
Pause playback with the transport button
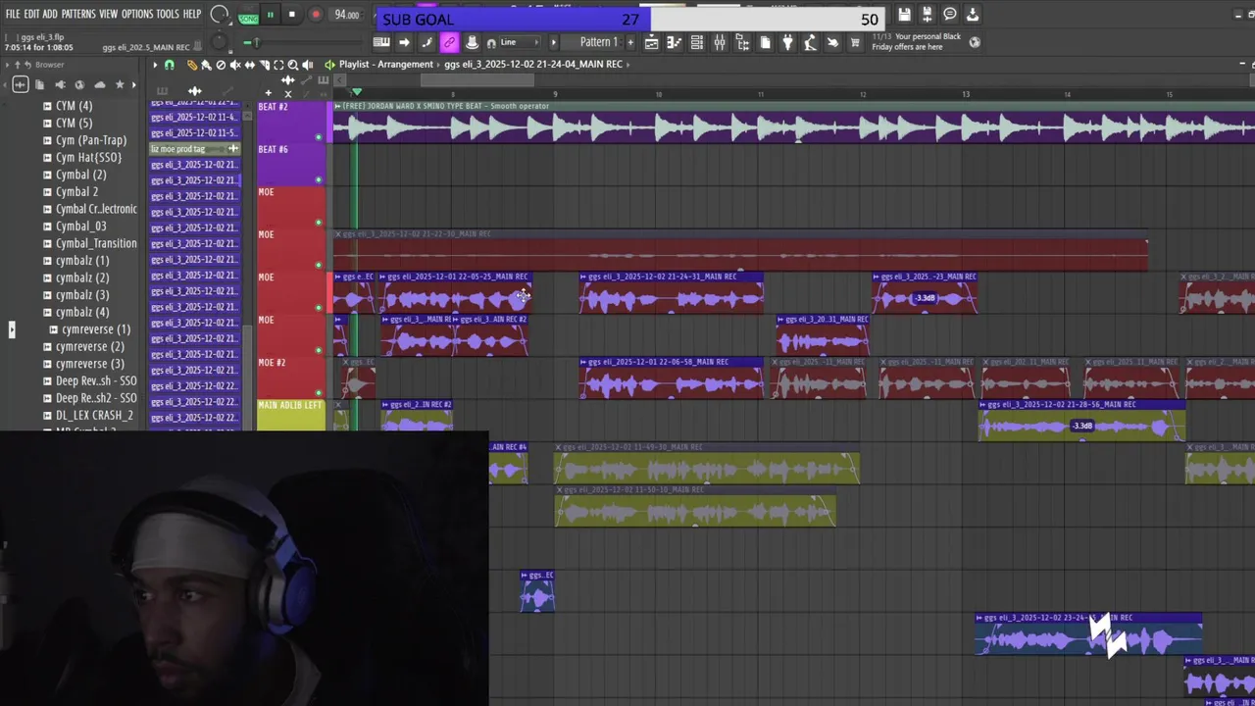270,15
